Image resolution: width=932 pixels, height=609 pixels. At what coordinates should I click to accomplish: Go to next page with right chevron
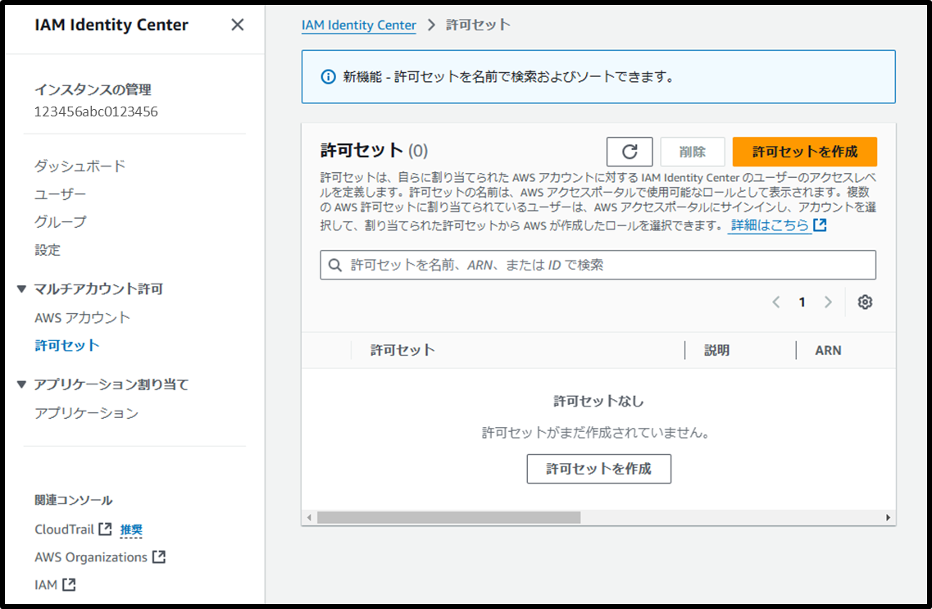click(x=828, y=302)
